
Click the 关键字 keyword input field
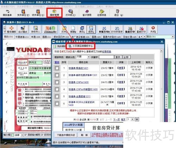tap(106, 57)
